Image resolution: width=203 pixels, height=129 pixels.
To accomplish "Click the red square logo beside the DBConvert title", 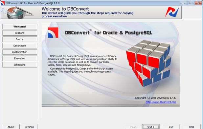I will click(53, 32).
